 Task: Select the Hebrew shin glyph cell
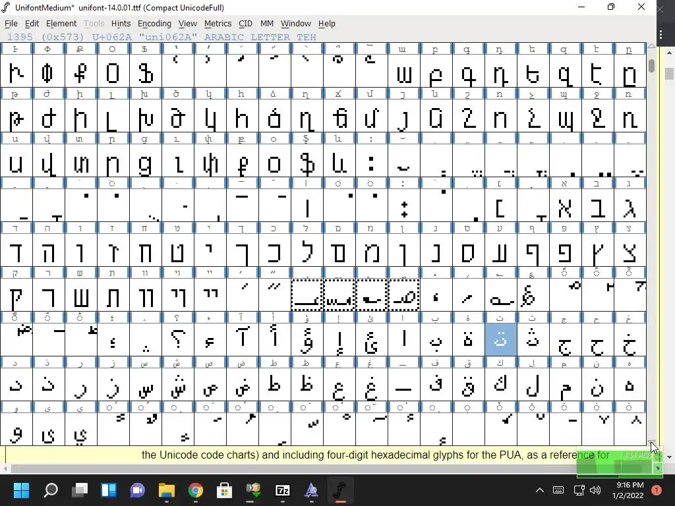tap(81, 295)
